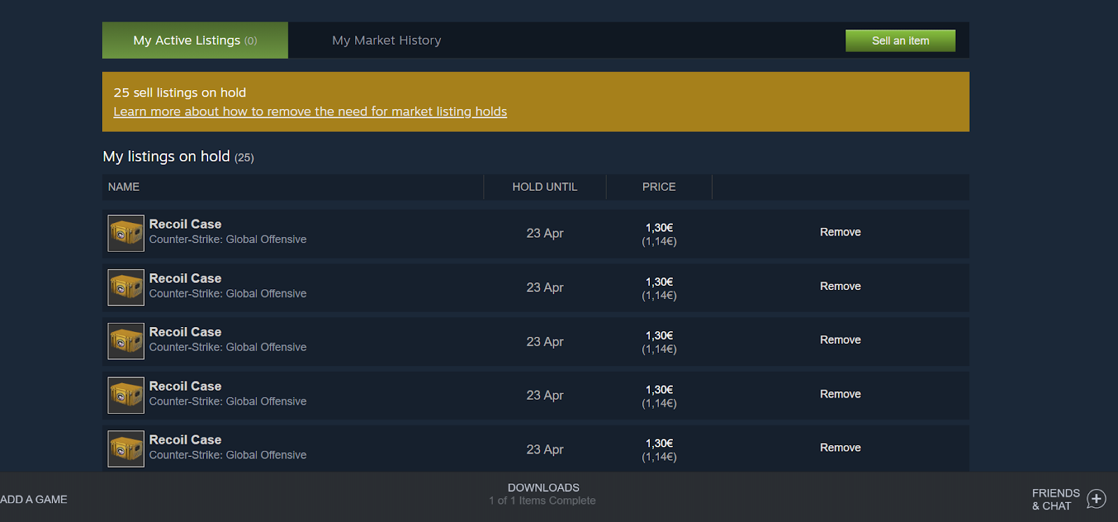Screen dimensions: 1118x522
Task: Open the Downloads status in bottom bar
Action: tap(543, 493)
